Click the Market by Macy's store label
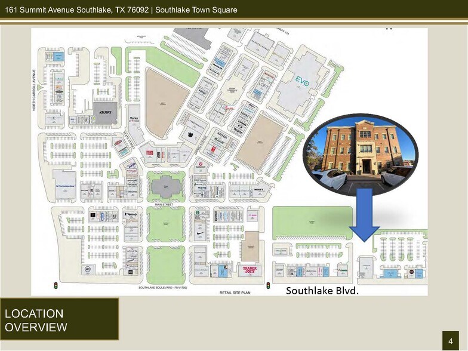 [134, 119]
